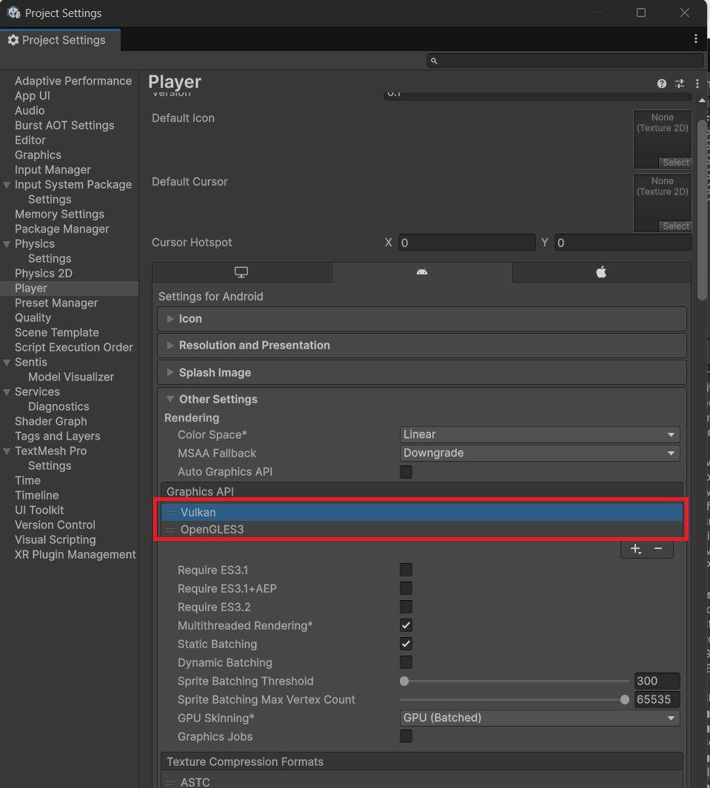The width and height of the screenshot is (710, 788).
Task: Open Quality settings in the sidebar
Action: [x=33, y=317]
